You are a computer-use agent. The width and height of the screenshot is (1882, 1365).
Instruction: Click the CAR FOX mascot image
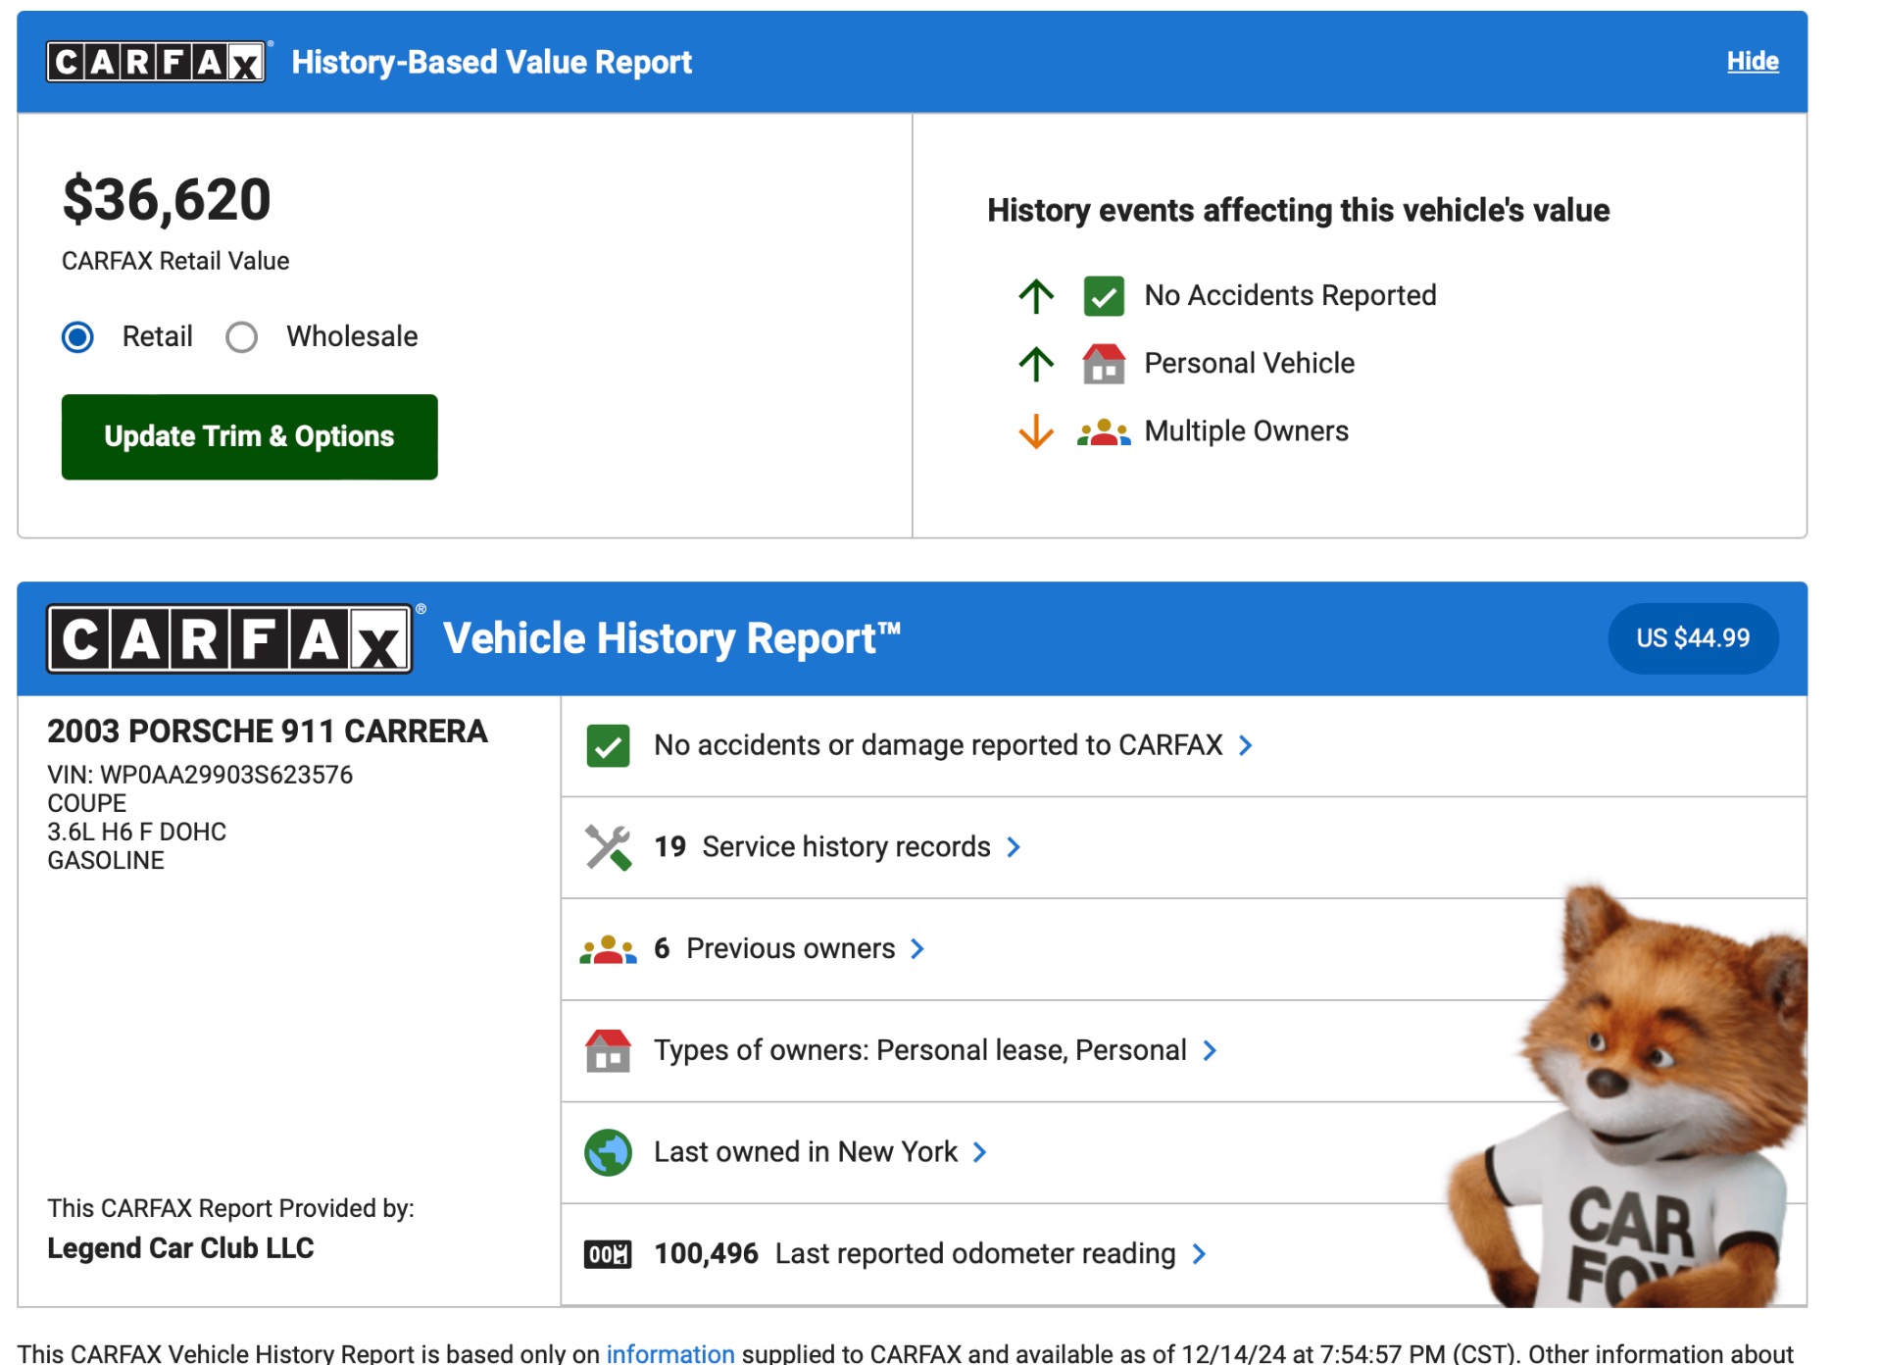pyautogui.click(x=1627, y=1094)
